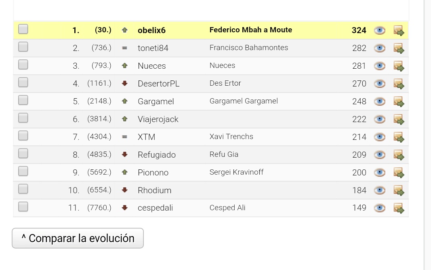Viewport: 431px width, 270px height.
Task: View the XTM entry via its eye icon
Action: click(x=380, y=137)
